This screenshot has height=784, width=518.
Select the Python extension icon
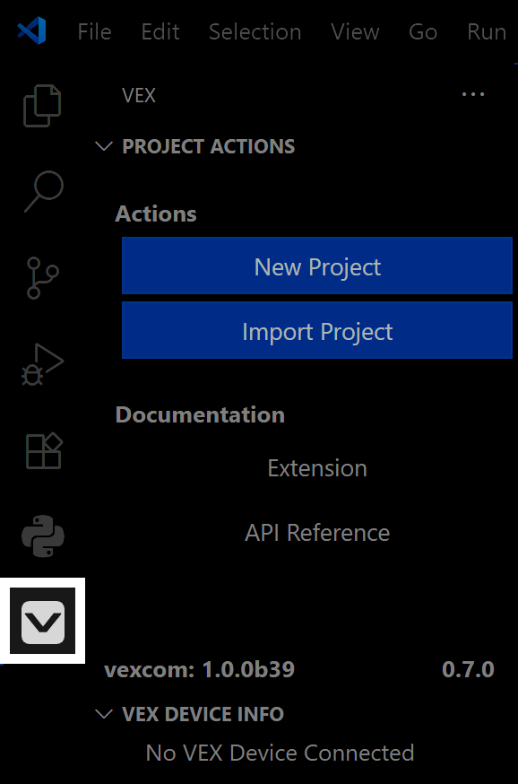tap(41, 536)
